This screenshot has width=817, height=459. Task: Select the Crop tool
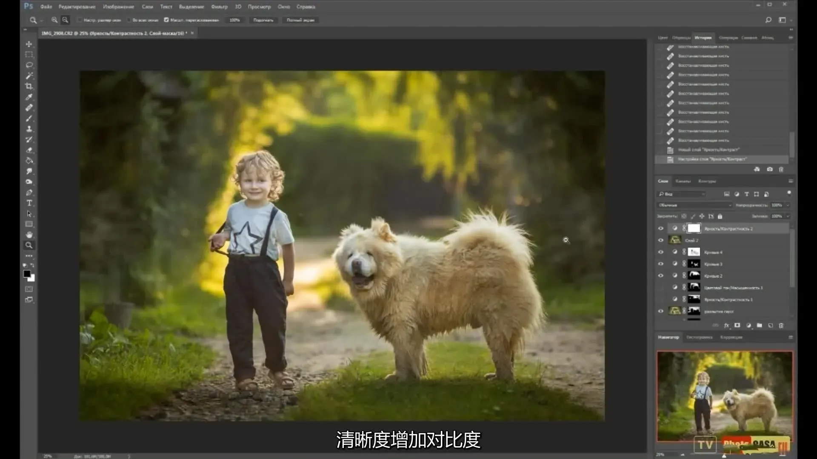pyautogui.click(x=29, y=86)
